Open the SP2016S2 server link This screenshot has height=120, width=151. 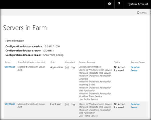tap(10, 104)
